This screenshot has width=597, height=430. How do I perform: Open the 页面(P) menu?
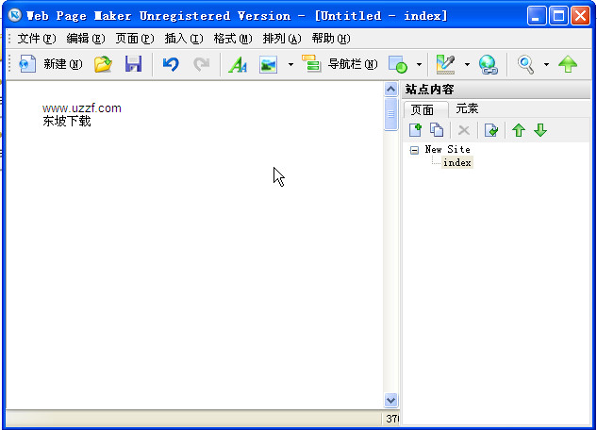click(x=135, y=39)
